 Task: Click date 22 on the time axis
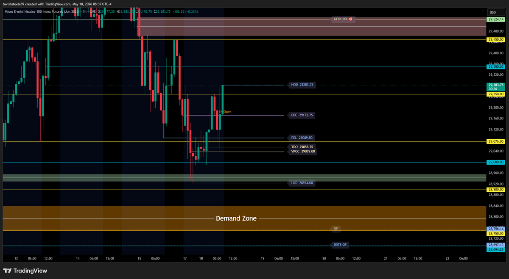pyautogui.click(x=447, y=258)
